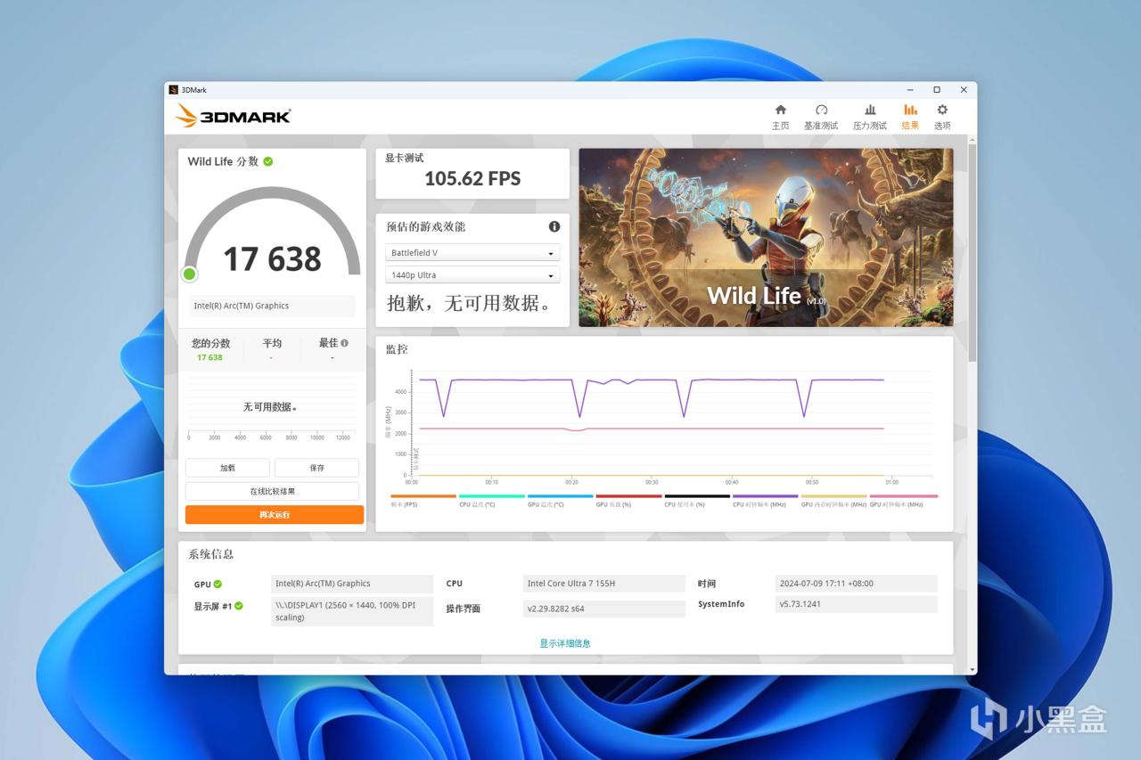Image resolution: width=1141 pixels, height=760 pixels.
Task: Click the info icon beside 预估的游戏效能
Action: pyautogui.click(x=554, y=226)
